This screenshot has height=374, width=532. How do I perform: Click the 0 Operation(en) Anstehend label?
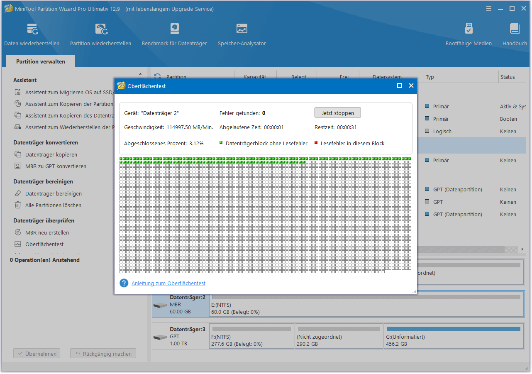[x=45, y=260]
